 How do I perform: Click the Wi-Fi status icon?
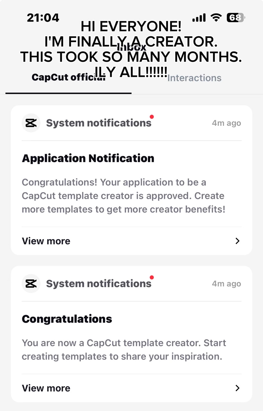217,18
